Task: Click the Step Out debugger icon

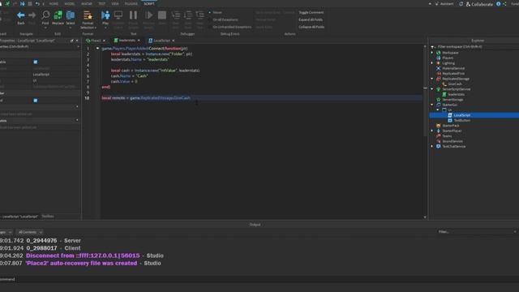Action: pos(200,15)
